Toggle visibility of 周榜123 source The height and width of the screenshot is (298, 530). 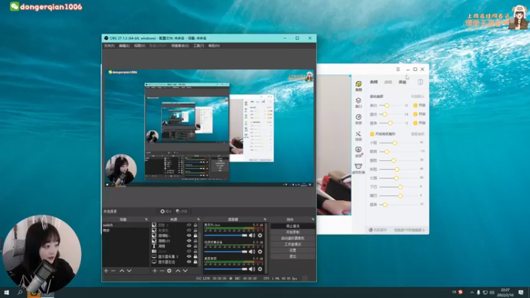[x=189, y=241]
